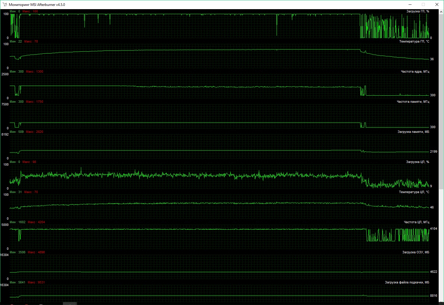Select the 'Температура ГП, °C' graph title
444x305 pixels.
click(x=414, y=41)
